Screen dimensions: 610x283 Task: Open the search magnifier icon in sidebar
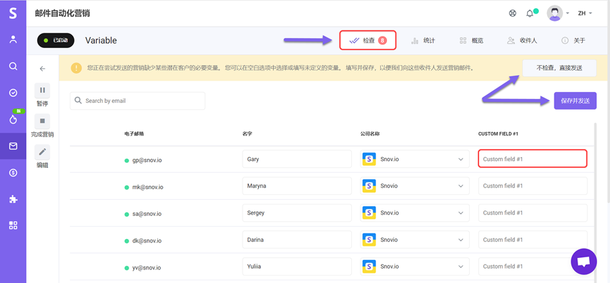14,66
